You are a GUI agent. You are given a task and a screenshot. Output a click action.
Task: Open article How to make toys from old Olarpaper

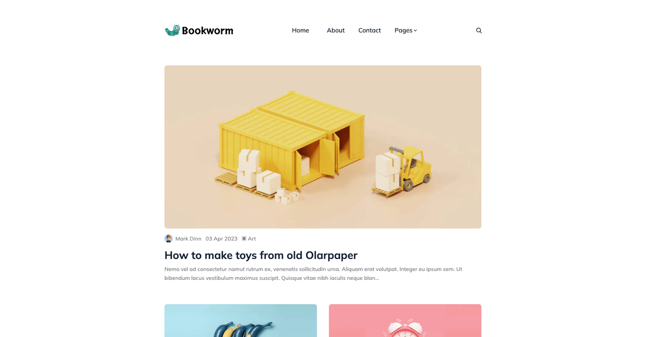click(261, 255)
